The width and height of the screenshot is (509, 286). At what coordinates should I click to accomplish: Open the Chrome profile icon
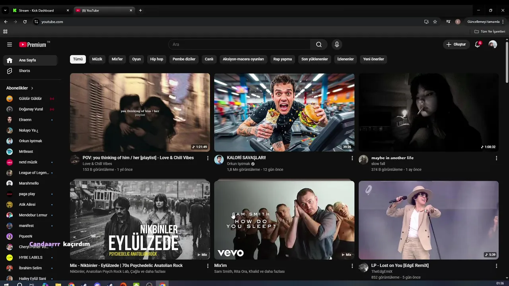458,22
